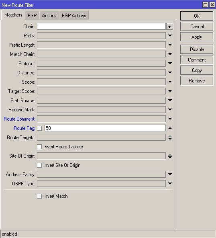This screenshot has width=216, height=238.
Task: Expand the Prefix field
Action: (x=170, y=36)
